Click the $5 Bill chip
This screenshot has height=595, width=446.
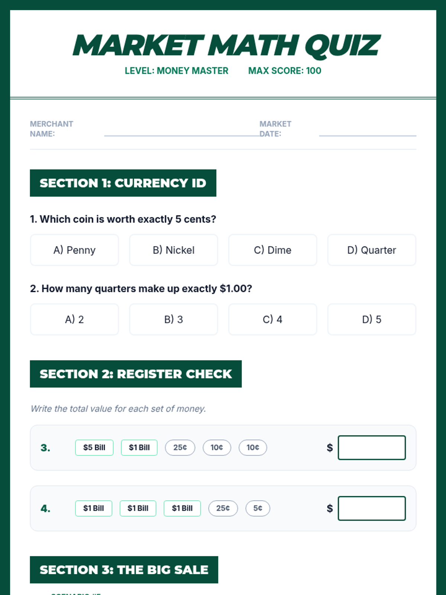coord(94,448)
